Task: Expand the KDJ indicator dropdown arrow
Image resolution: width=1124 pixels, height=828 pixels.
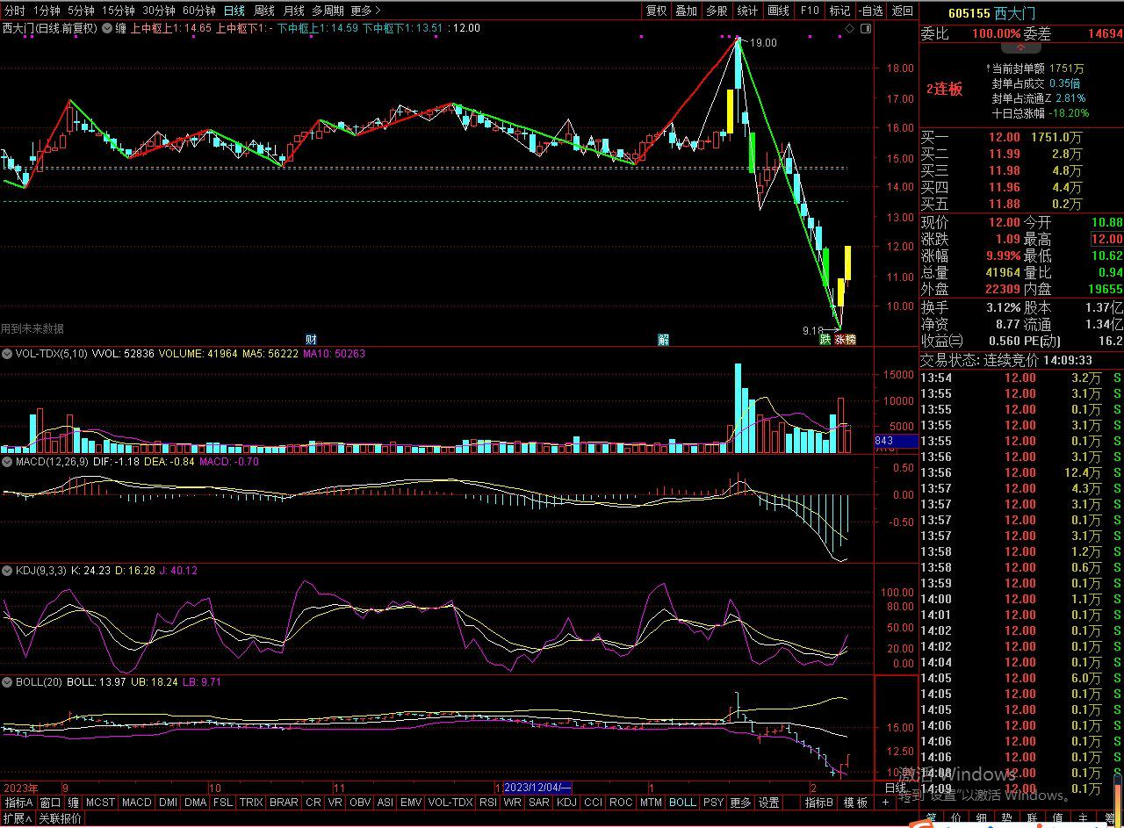Action: 7,571
